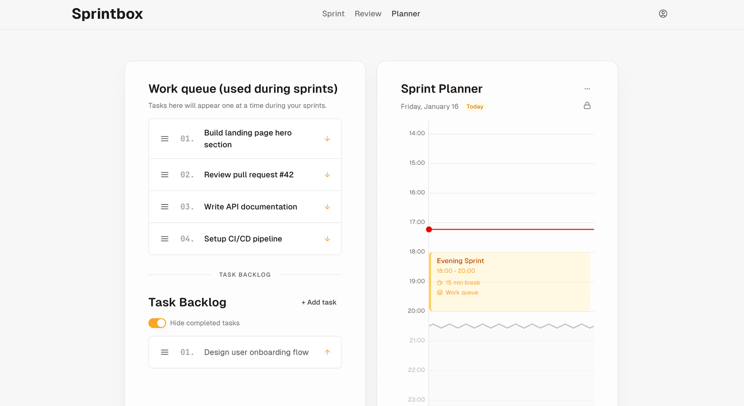Click the Sprintbox logo
The height and width of the screenshot is (406, 744).
click(107, 14)
